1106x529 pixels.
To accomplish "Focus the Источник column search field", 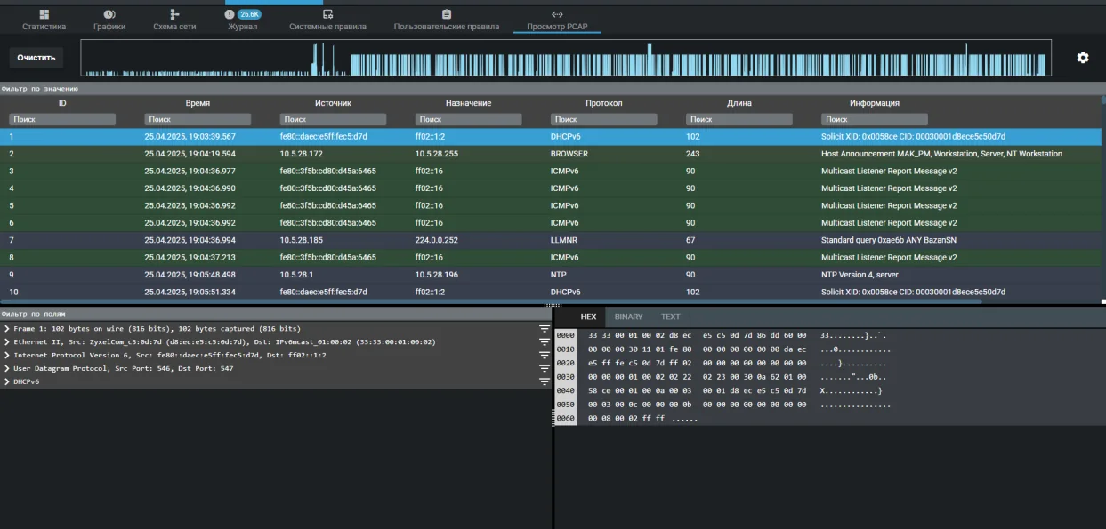I will coord(333,119).
